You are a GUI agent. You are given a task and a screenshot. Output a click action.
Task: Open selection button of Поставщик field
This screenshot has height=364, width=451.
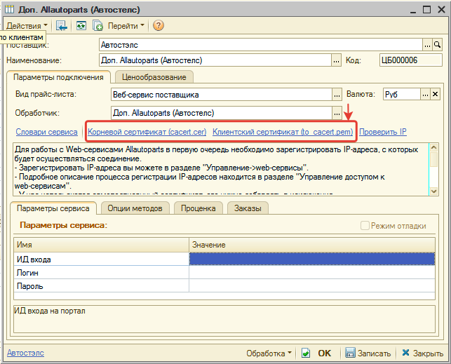[x=427, y=45]
